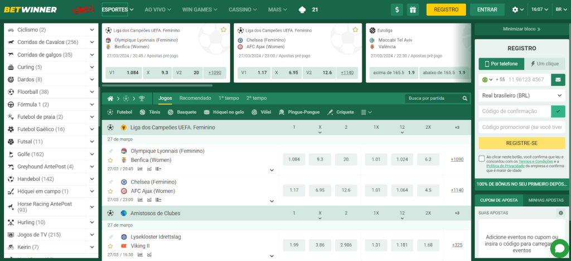Click the featured matches horizontal scrollbar
Screen dimensions: 571x261
157,85
